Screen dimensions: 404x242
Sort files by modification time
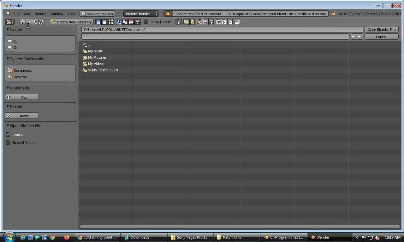pos(131,22)
